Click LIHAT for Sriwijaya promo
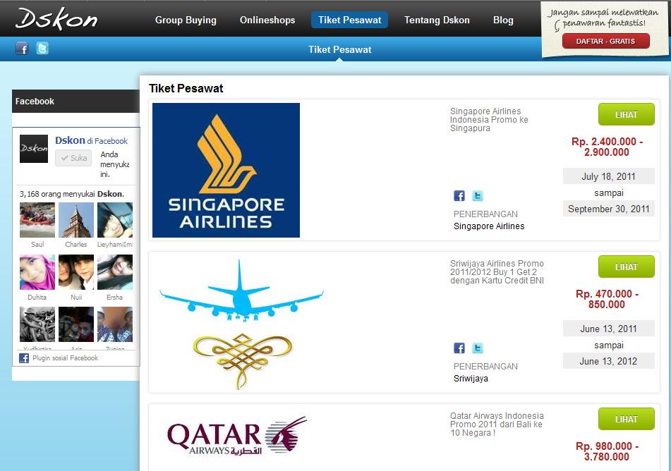The height and width of the screenshot is (471, 671). 627,267
